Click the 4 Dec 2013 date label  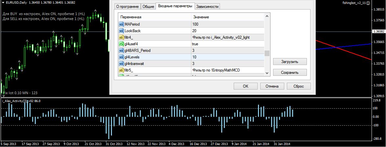click(177, 144)
